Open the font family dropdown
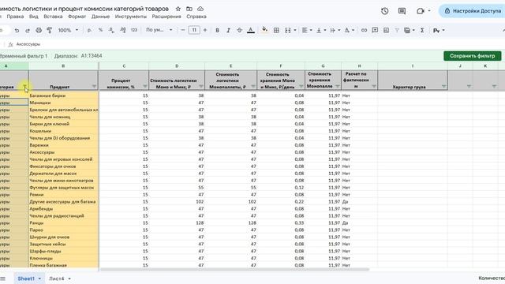Viewport: 505px width, 284px height. click(159, 30)
